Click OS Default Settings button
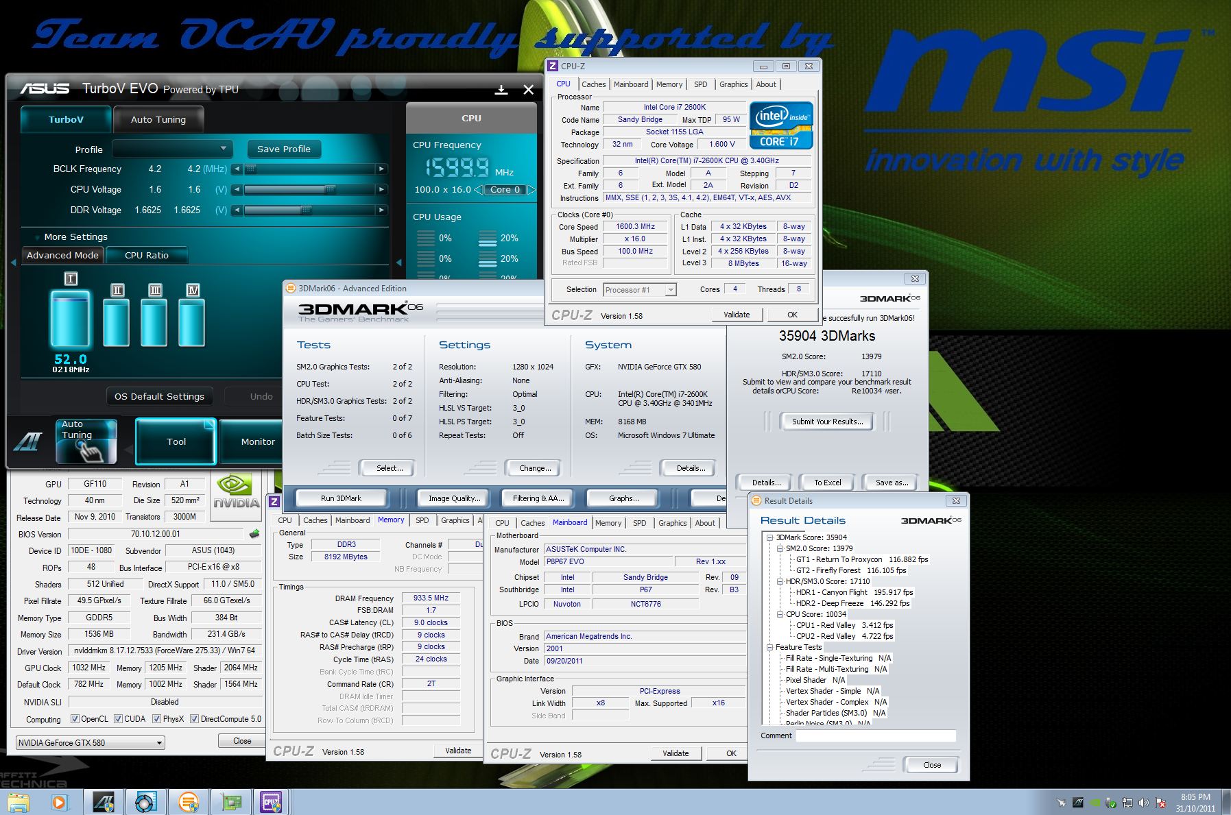Viewport: 1231px width, 815px height. 159,396
